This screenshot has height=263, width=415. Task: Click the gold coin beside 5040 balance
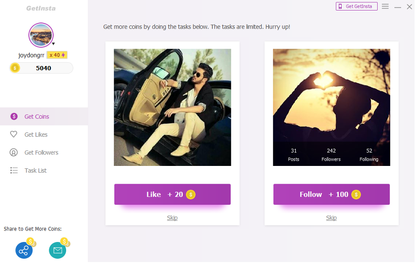coord(15,68)
